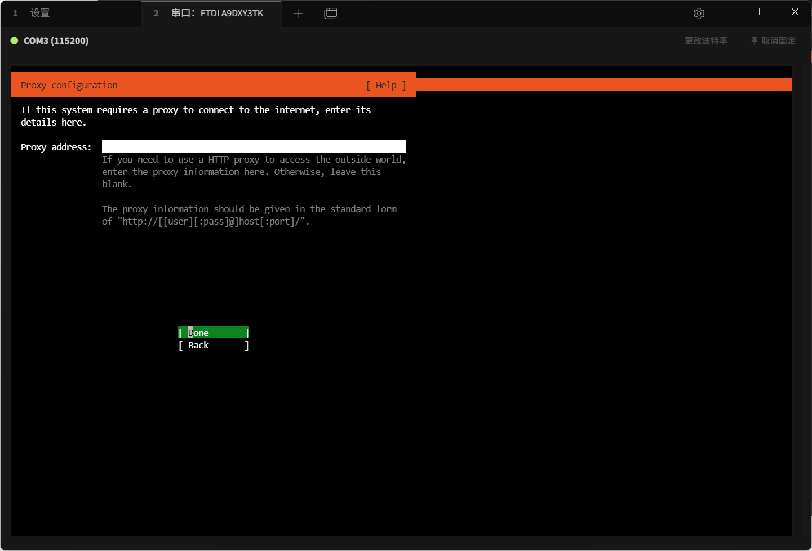
Task: Click the Proxy address field label
Action: pos(56,147)
